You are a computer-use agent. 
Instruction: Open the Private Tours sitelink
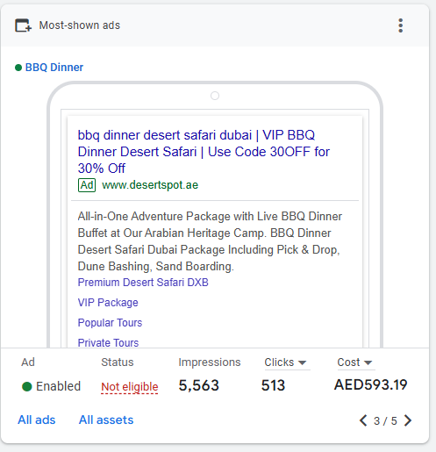108,342
